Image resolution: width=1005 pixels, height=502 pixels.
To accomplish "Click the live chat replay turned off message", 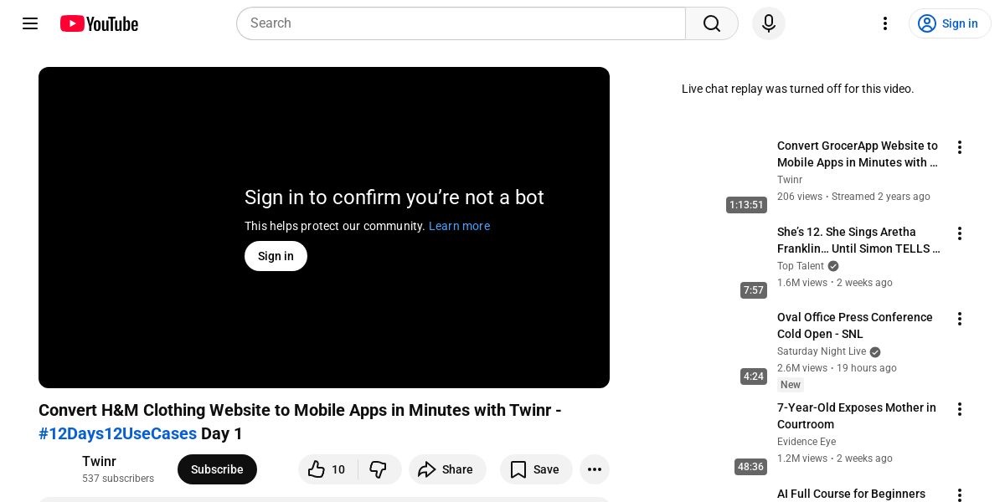I will [798, 89].
